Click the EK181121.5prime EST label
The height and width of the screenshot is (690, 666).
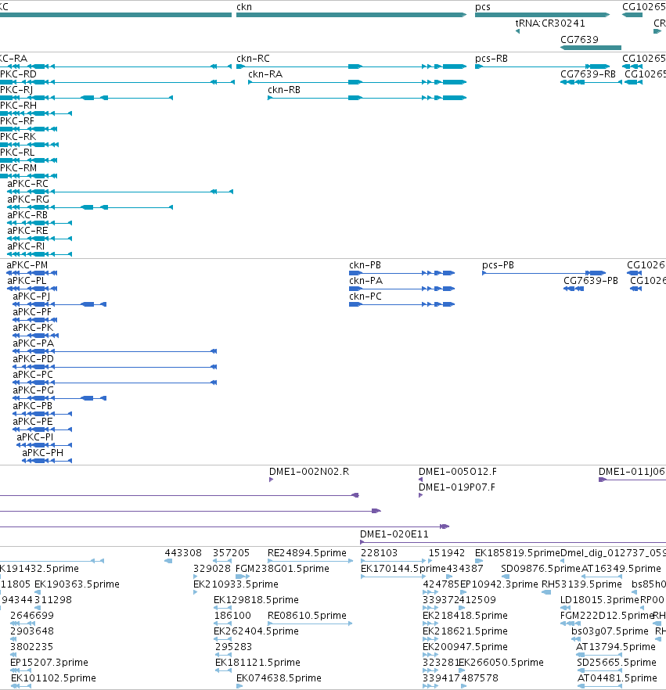tap(258, 663)
